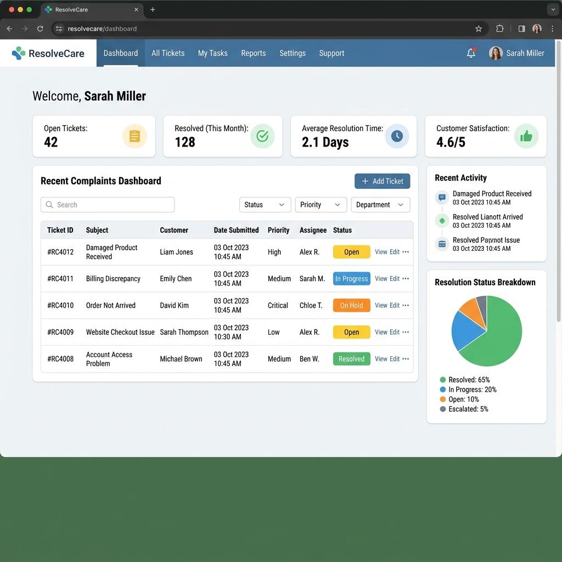Click customer name Emily Chen
The height and width of the screenshot is (562, 562).
pyautogui.click(x=176, y=278)
